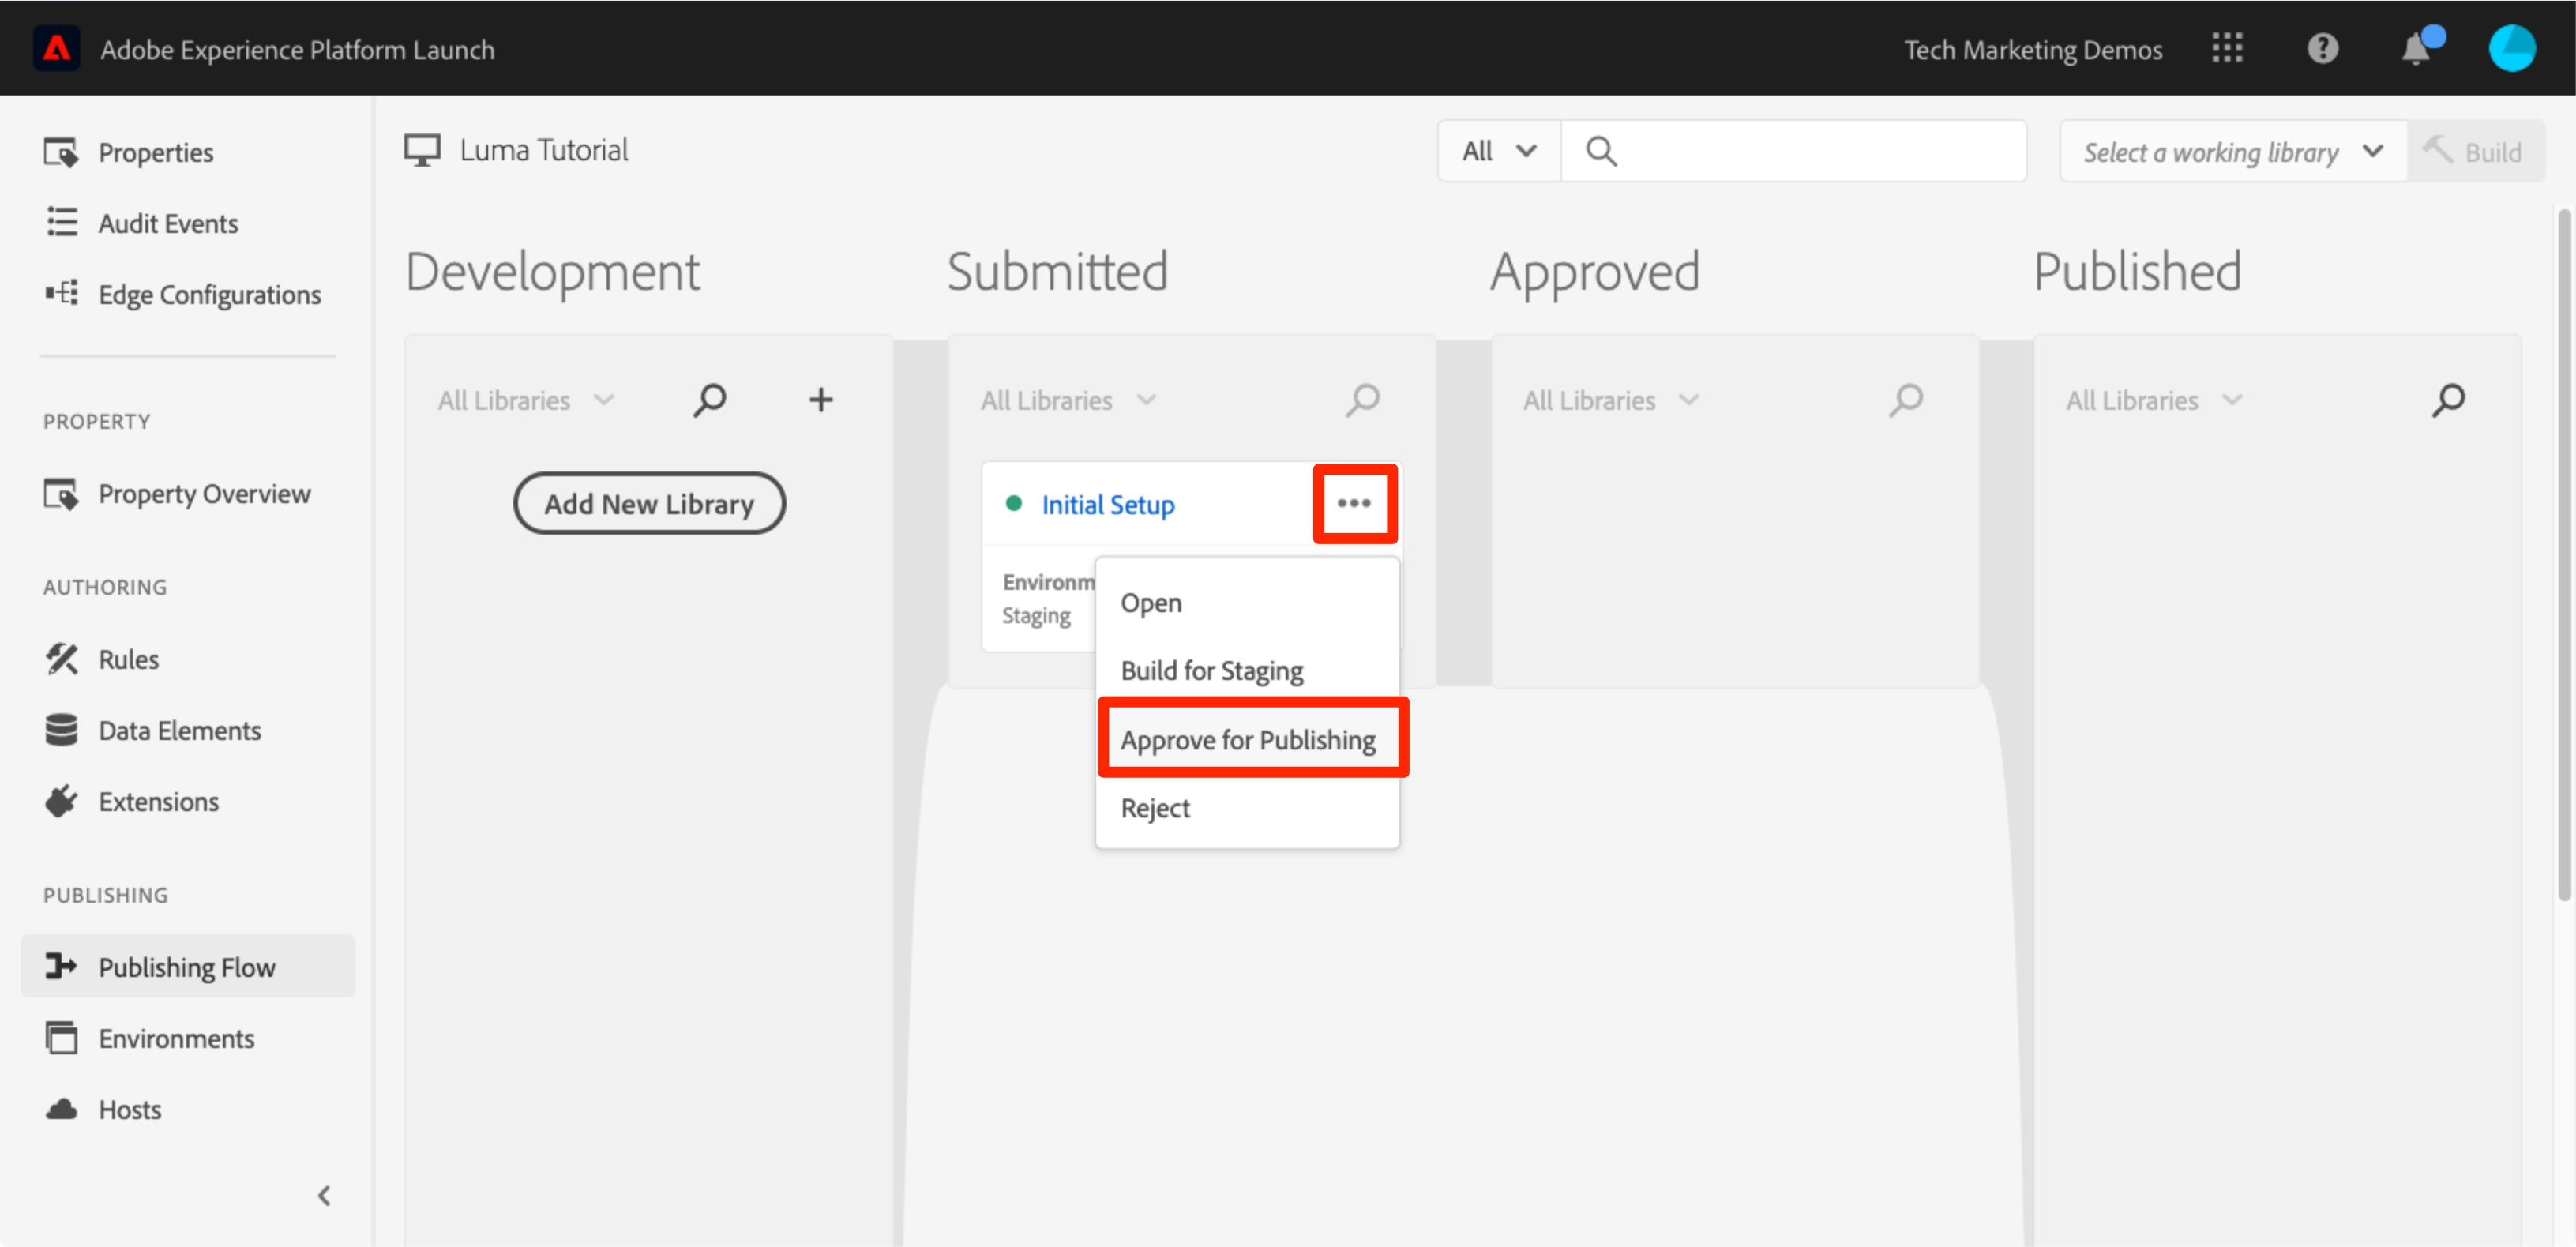Click search icon in Development column

point(710,400)
